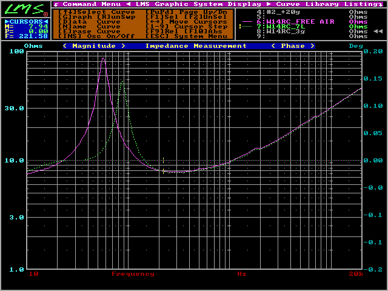Select empty curve entry 5
Screen dimensions: 388x291
click(x=312, y=17)
